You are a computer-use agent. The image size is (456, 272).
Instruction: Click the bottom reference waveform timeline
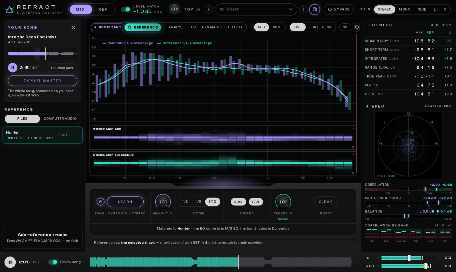point(223,262)
